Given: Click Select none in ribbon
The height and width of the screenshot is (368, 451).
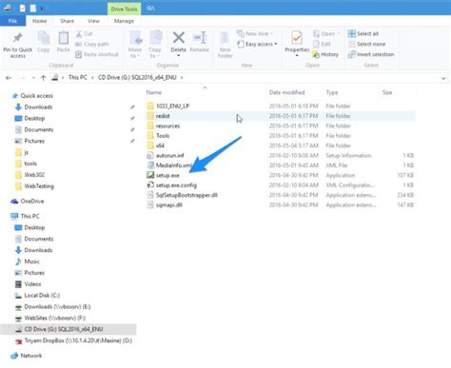Looking at the screenshot, I should point(366,44).
